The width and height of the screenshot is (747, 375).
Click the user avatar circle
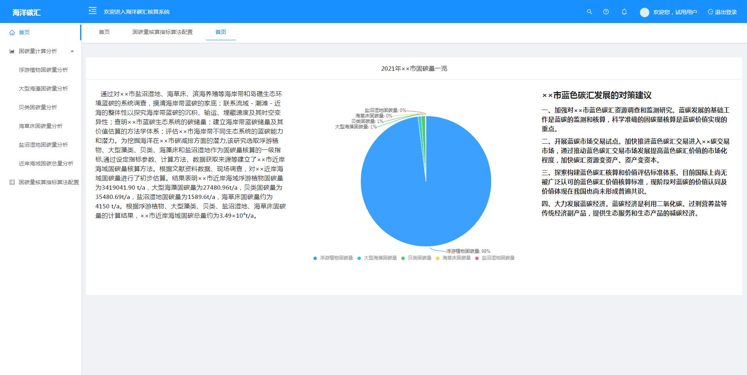point(644,12)
